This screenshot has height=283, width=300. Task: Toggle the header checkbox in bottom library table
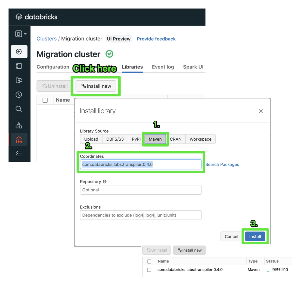[x=149, y=261]
